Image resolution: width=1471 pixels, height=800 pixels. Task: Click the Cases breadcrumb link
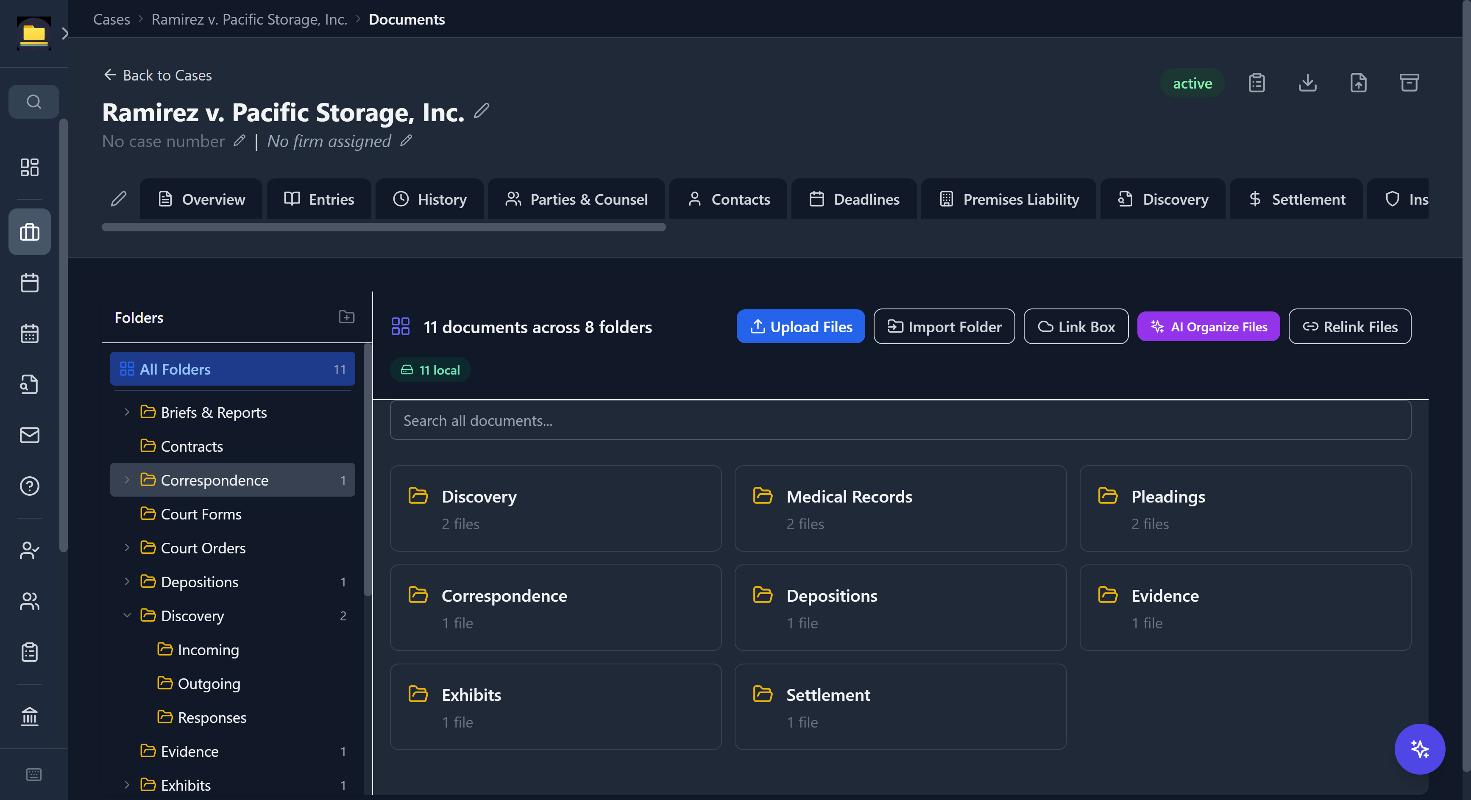point(111,19)
